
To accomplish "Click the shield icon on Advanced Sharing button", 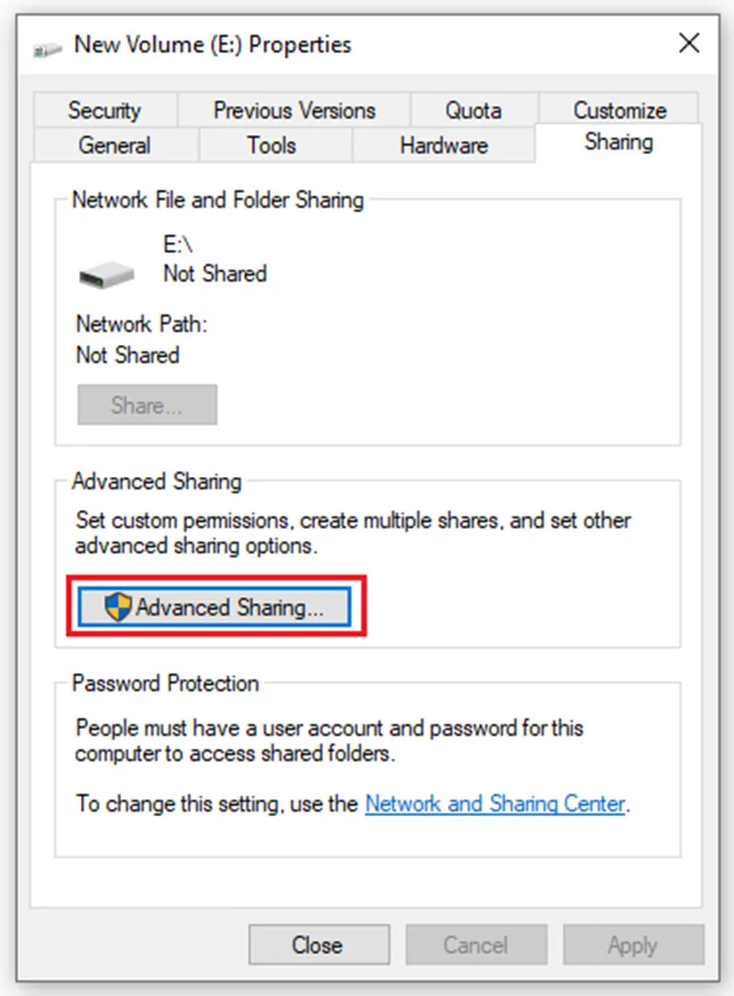I will pos(117,606).
